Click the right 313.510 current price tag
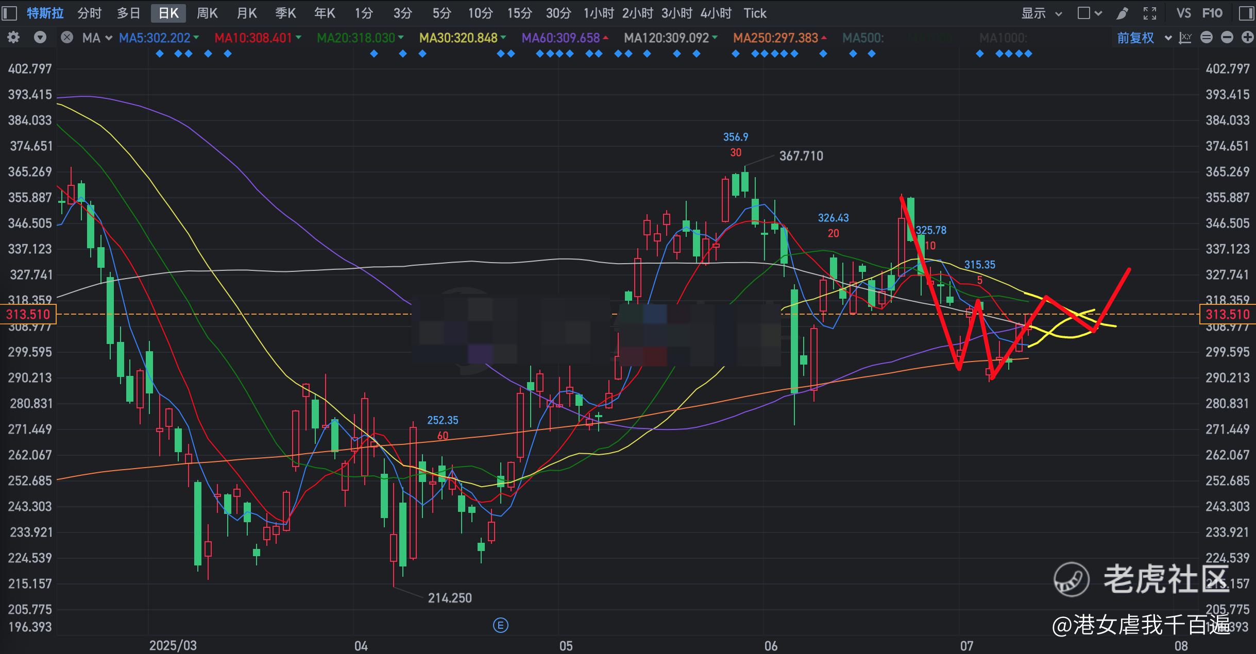The width and height of the screenshot is (1256, 654). (1228, 314)
